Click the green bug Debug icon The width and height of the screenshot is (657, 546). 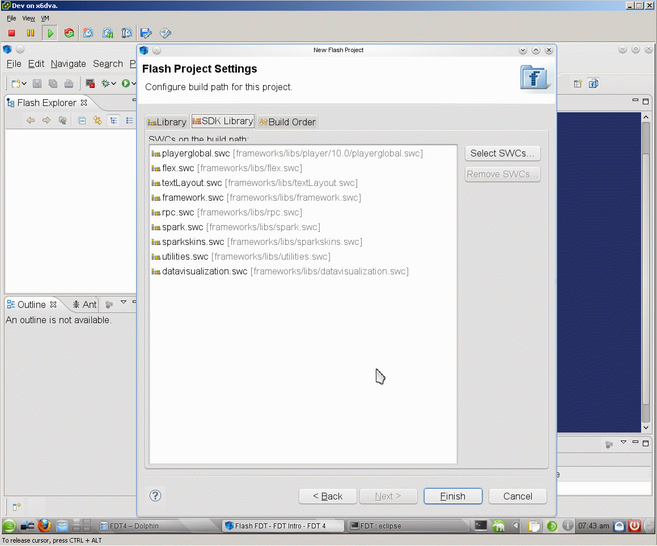click(x=105, y=83)
